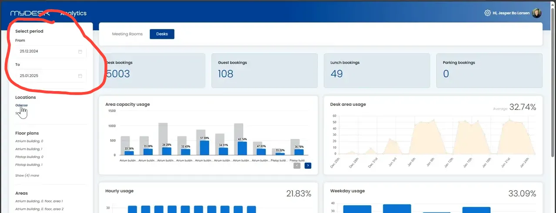Filter by floor plan Pitstop building, 0
556x213 pixels.
(29, 157)
